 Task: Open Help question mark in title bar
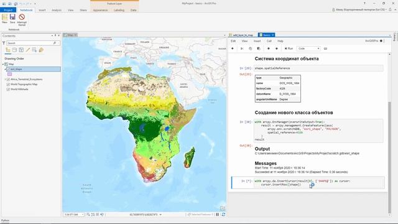click(364, 3)
